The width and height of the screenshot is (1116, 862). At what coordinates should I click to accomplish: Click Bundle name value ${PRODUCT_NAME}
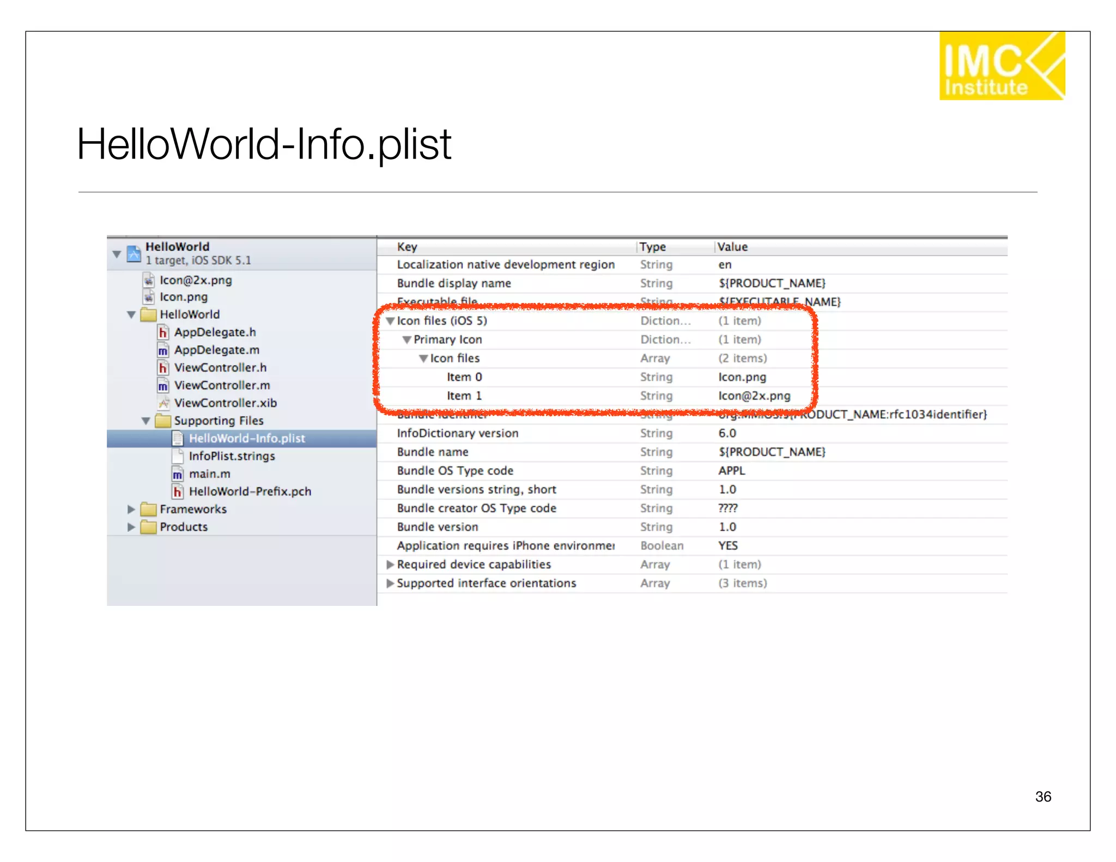tap(772, 452)
